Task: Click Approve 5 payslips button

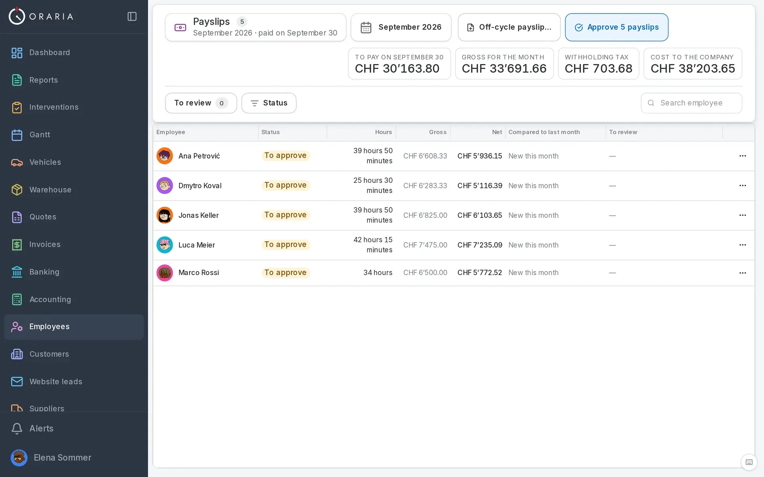Action: pos(616,27)
